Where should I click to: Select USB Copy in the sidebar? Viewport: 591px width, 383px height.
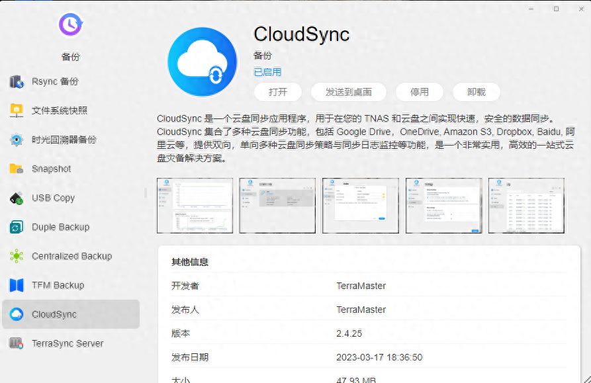[x=71, y=198]
